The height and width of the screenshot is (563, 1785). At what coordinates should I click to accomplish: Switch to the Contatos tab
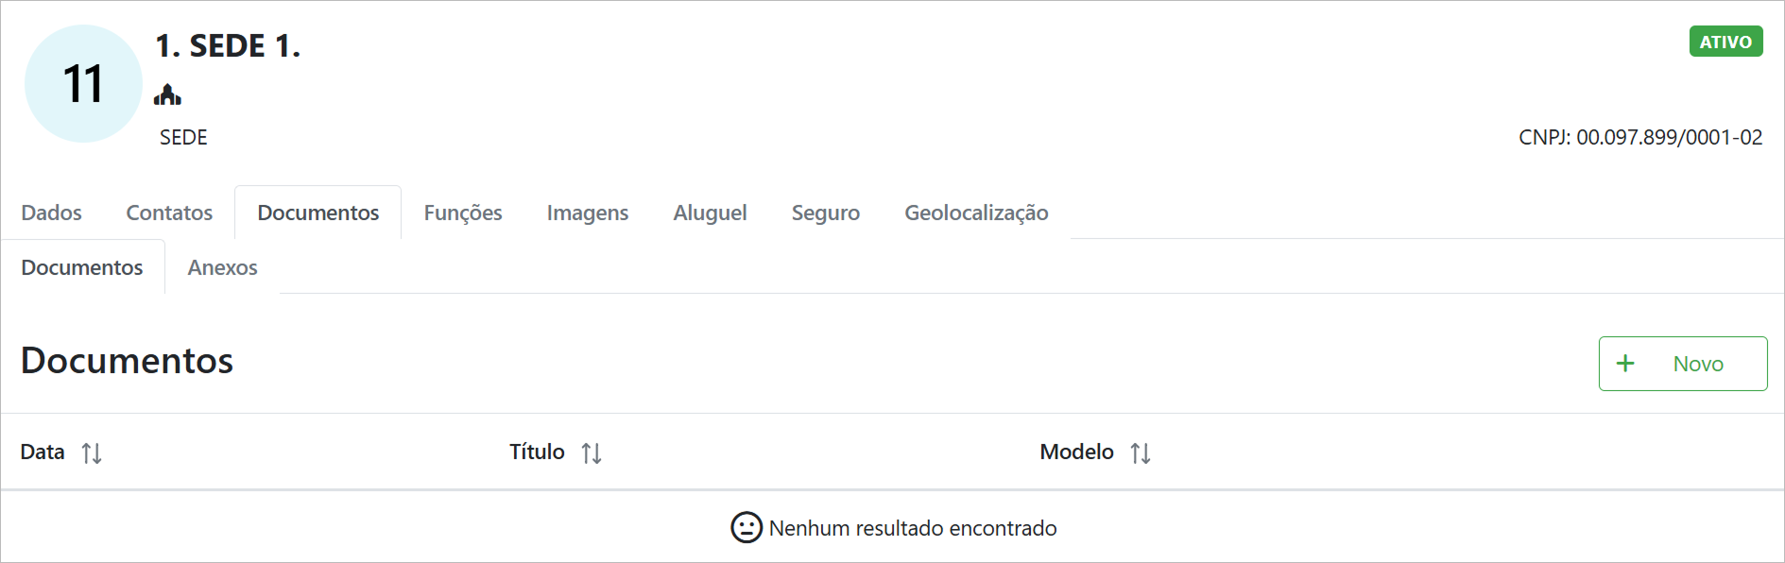click(169, 213)
